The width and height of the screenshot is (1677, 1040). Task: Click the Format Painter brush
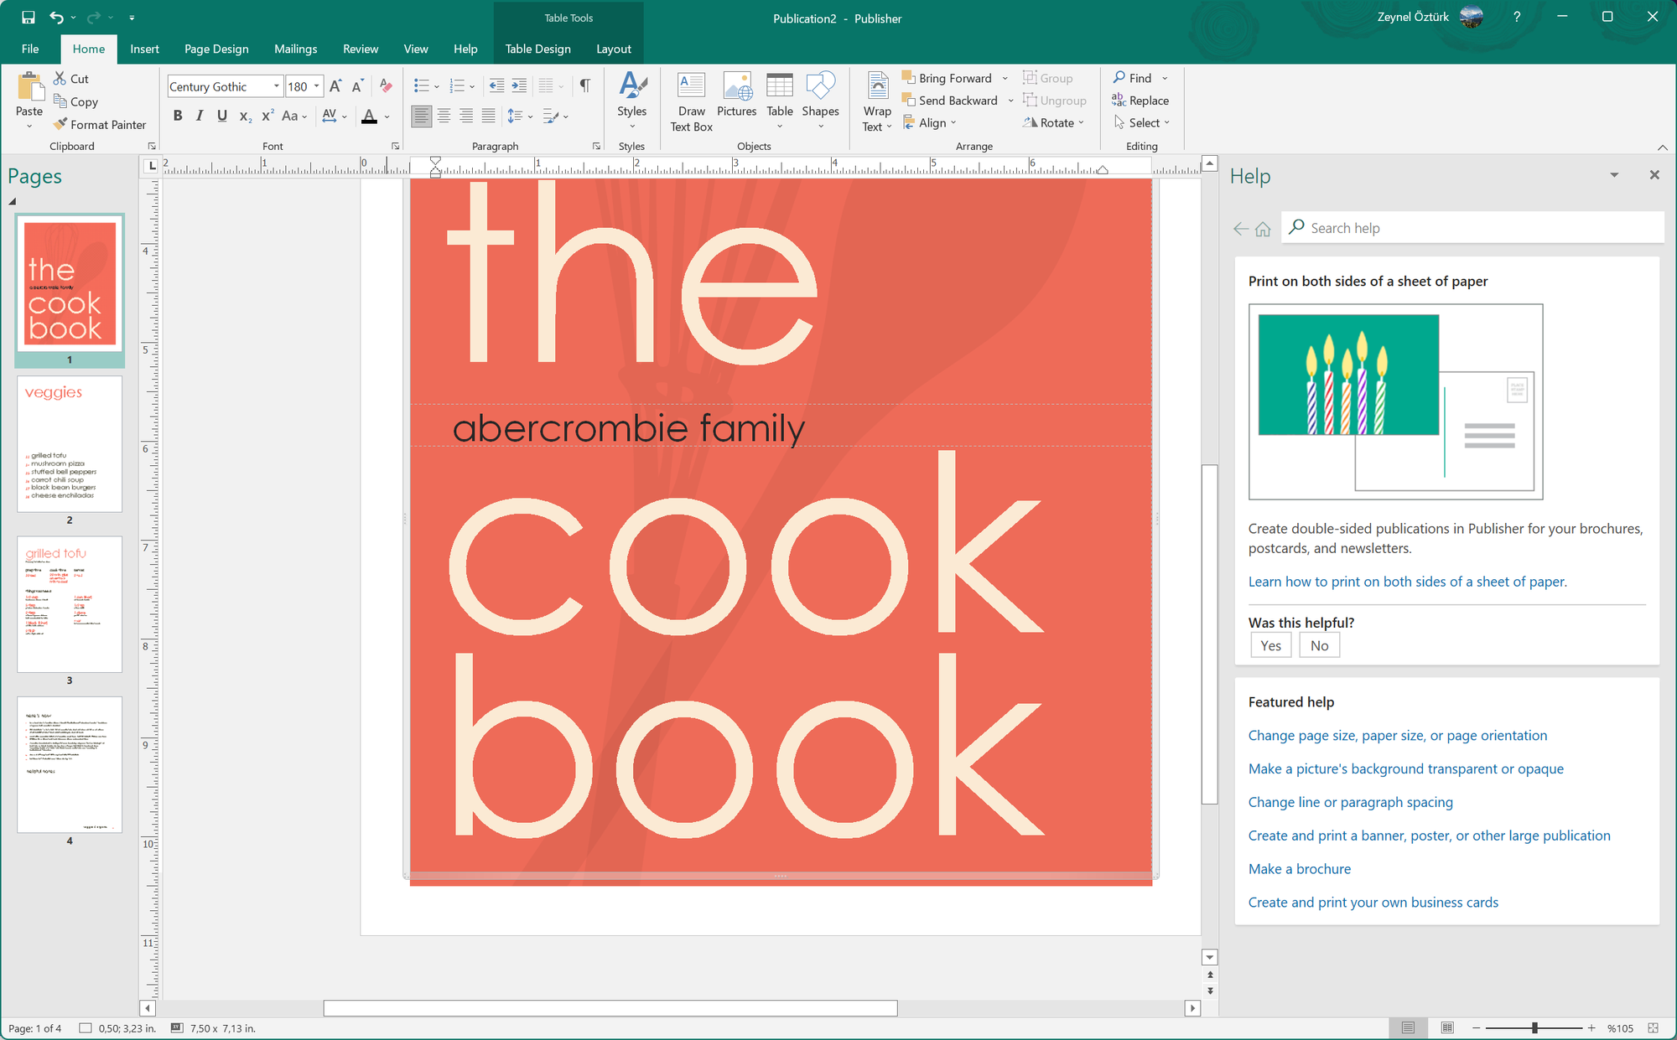tap(60, 124)
